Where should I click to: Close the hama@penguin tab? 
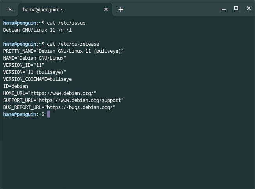coord(106,9)
